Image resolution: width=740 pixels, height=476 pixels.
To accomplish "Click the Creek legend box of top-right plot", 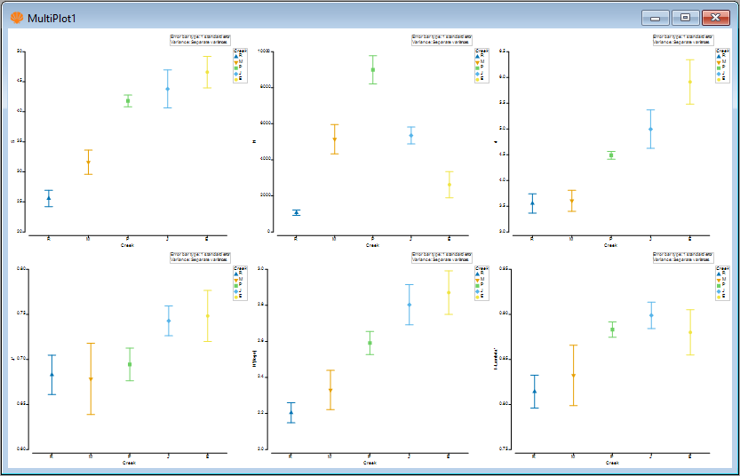I will (x=722, y=65).
